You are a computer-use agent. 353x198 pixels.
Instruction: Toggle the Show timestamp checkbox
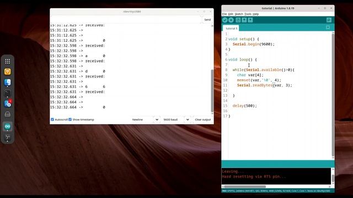click(x=70, y=119)
